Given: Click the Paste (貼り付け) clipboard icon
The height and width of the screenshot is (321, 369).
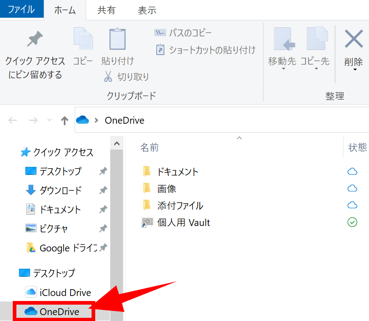Looking at the screenshot, I should pyautogui.click(x=118, y=39).
